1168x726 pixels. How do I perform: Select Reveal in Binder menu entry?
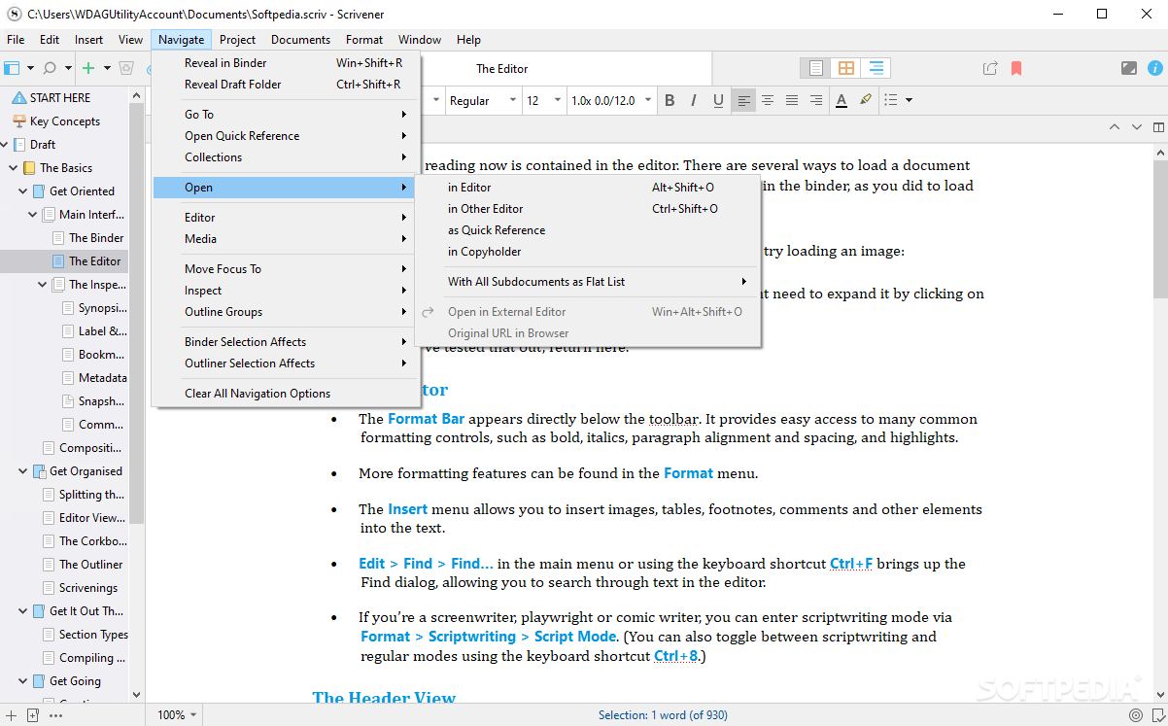coord(286,63)
